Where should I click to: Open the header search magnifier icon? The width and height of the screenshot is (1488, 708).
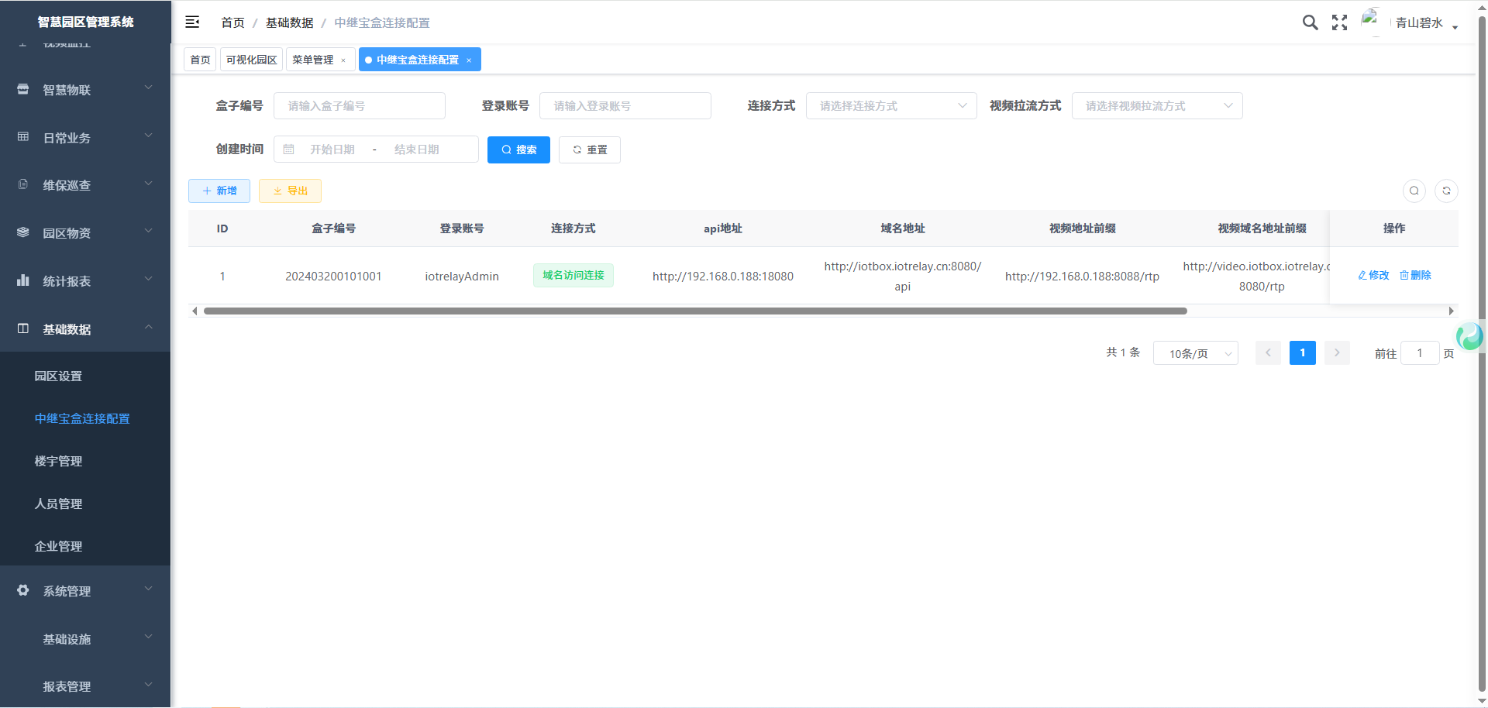(1310, 22)
